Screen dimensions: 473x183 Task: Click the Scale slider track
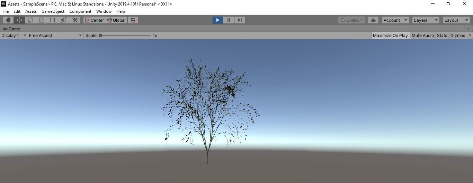pos(125,35)
